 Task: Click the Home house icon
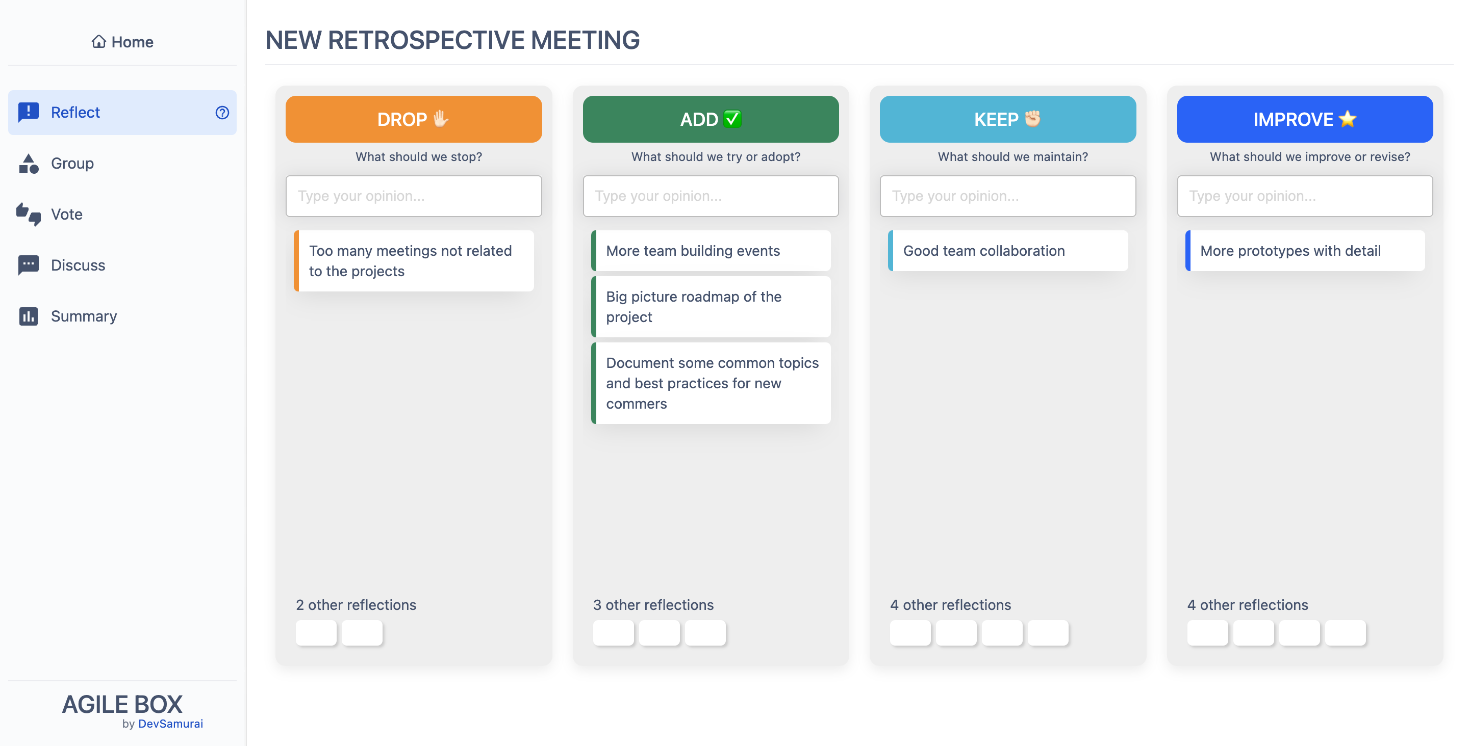tap(98, 42)
